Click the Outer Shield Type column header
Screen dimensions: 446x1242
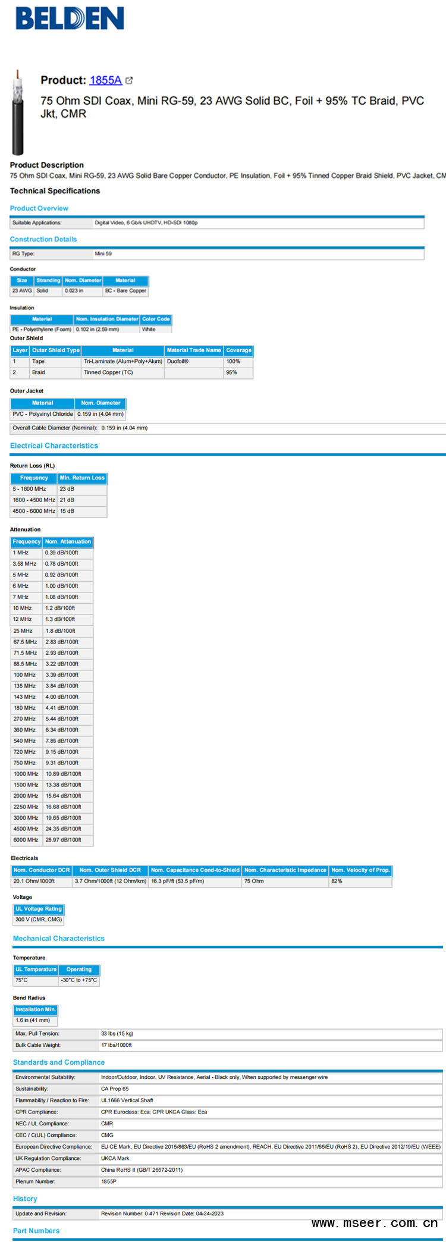[56, 350]
